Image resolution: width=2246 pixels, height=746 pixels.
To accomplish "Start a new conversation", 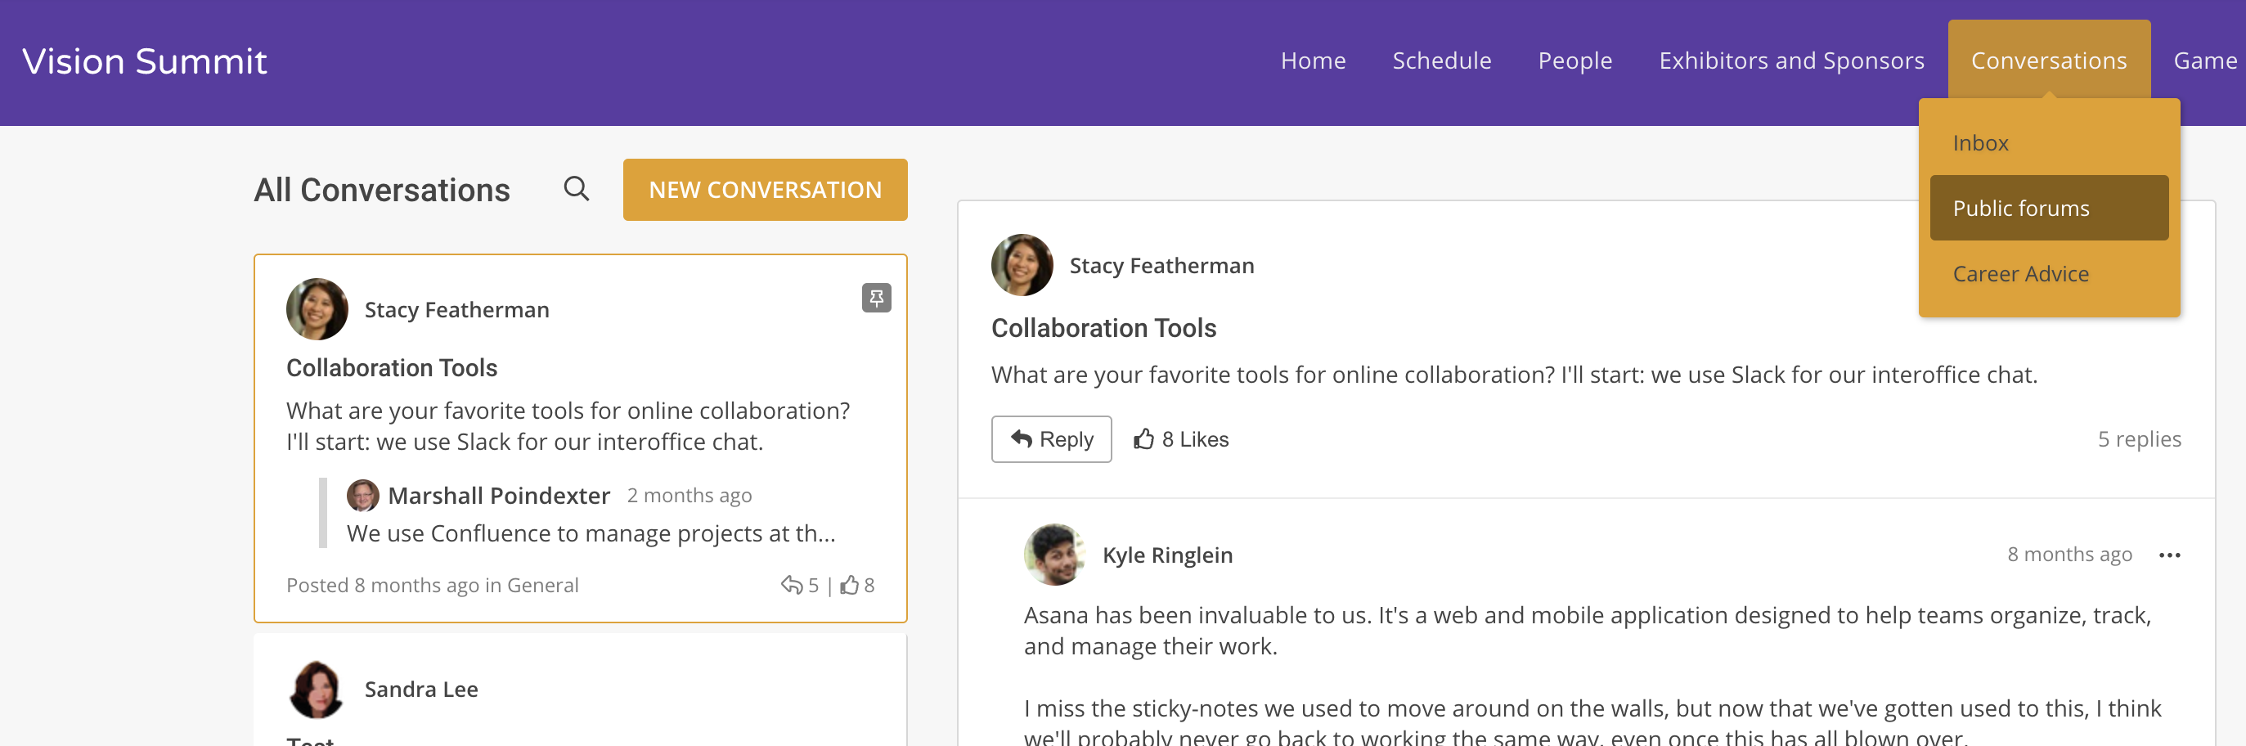I will coord(765,189).
